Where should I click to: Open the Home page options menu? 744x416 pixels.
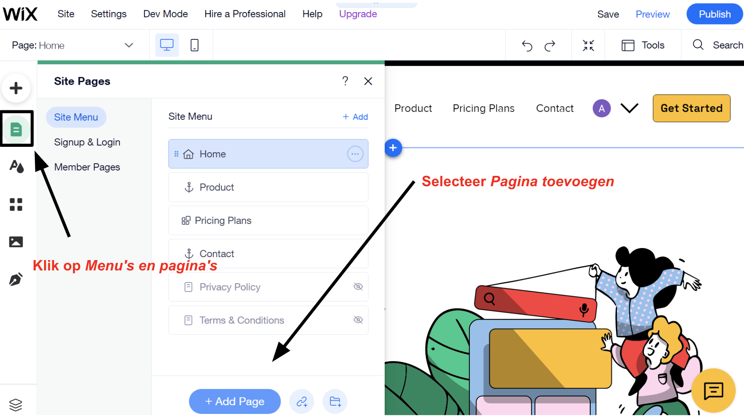355,154
